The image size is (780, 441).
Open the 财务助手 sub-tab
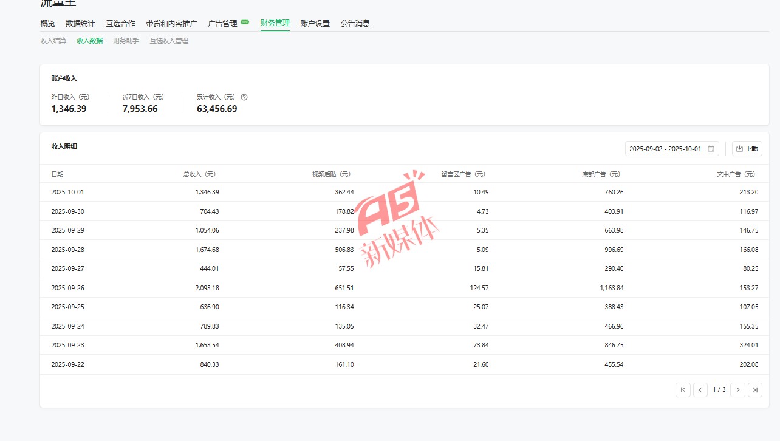(x=126, y=41)
